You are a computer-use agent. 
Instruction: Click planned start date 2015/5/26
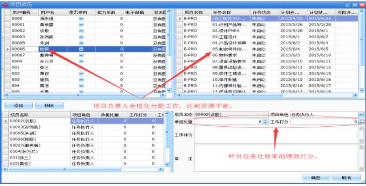pyautogui.click(x=293, y=25)
